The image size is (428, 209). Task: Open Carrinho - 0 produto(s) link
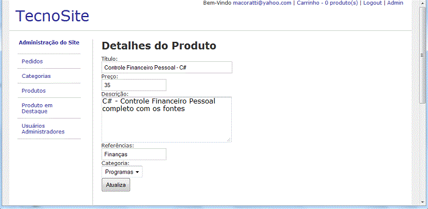(x=327, y=3)
